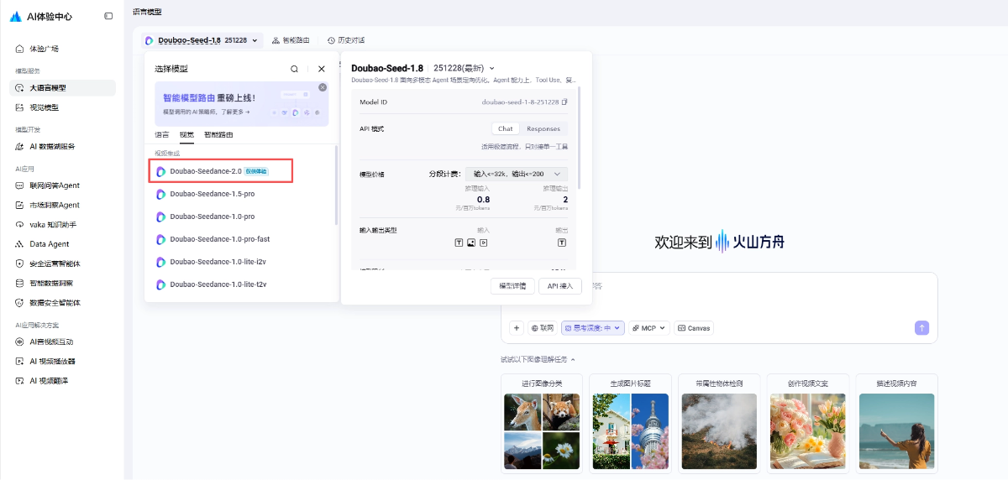The image size is (1008, 480).
Task: Select the 进行图像分类 example thumbnail
Action: pyautogui.click(x=542, y=424)
